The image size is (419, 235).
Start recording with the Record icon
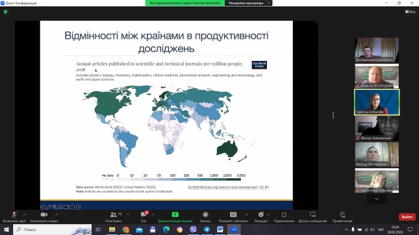tap(205, 215)
